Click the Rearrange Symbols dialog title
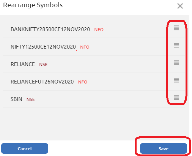This screenshot has height=156, width=192. [x=33, y=5]
